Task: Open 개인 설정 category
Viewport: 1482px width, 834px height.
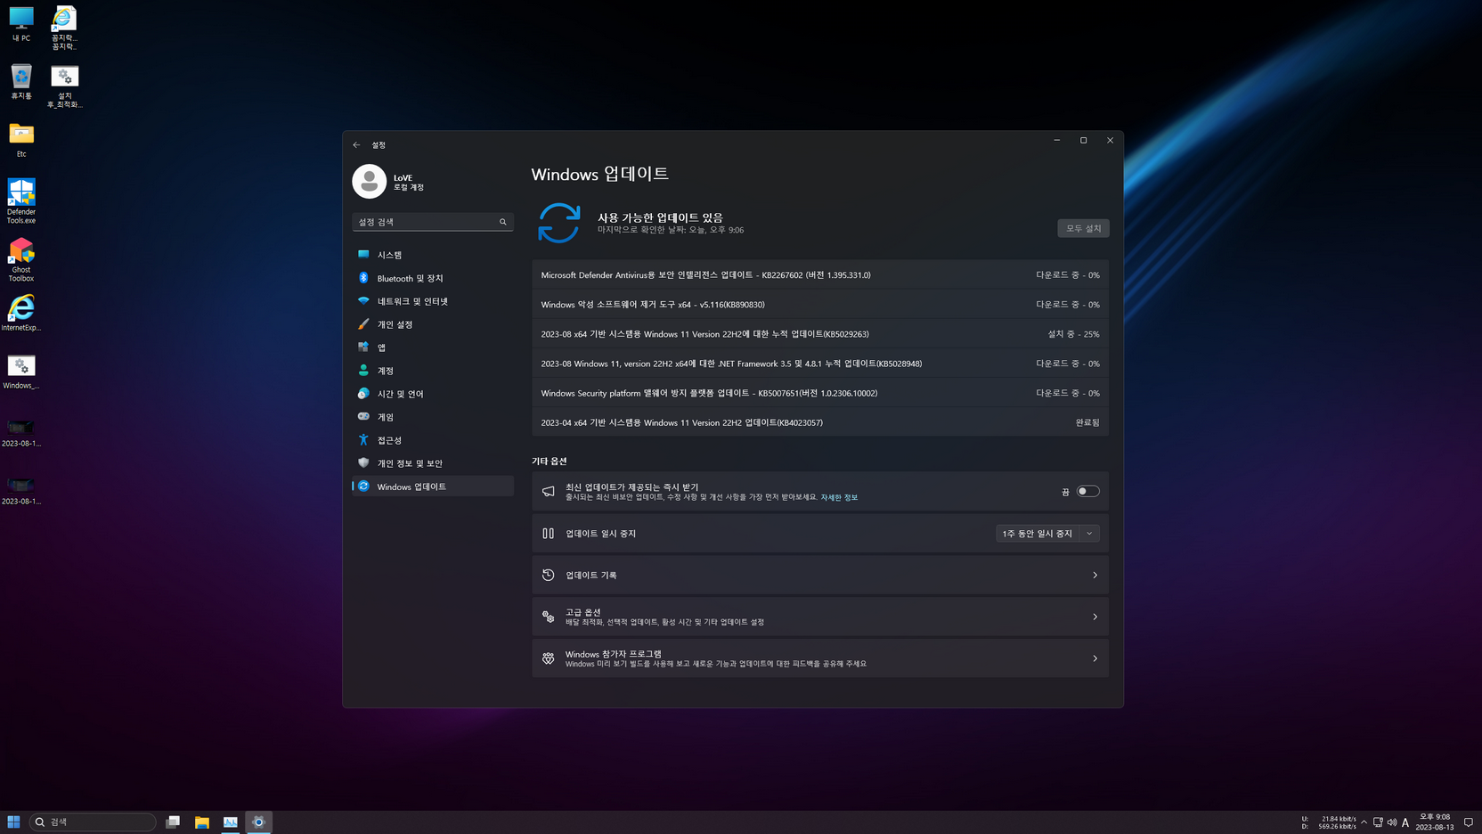Action: [x=433, y=324]
